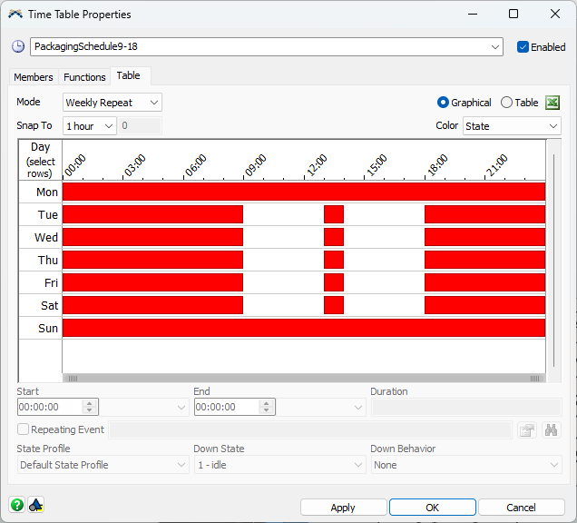Open the Functions tab
The height and width of the screenshot is (523, 577).
click(84, 77)
